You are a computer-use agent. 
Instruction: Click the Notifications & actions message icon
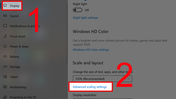5,26
